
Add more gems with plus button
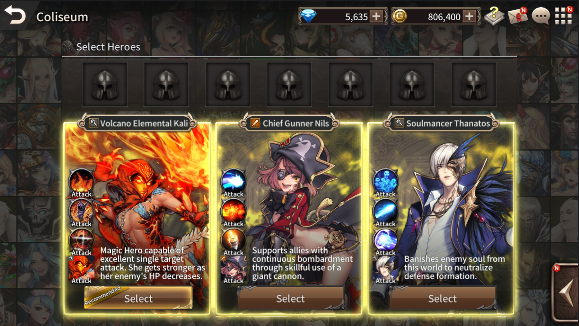(376, 16)
